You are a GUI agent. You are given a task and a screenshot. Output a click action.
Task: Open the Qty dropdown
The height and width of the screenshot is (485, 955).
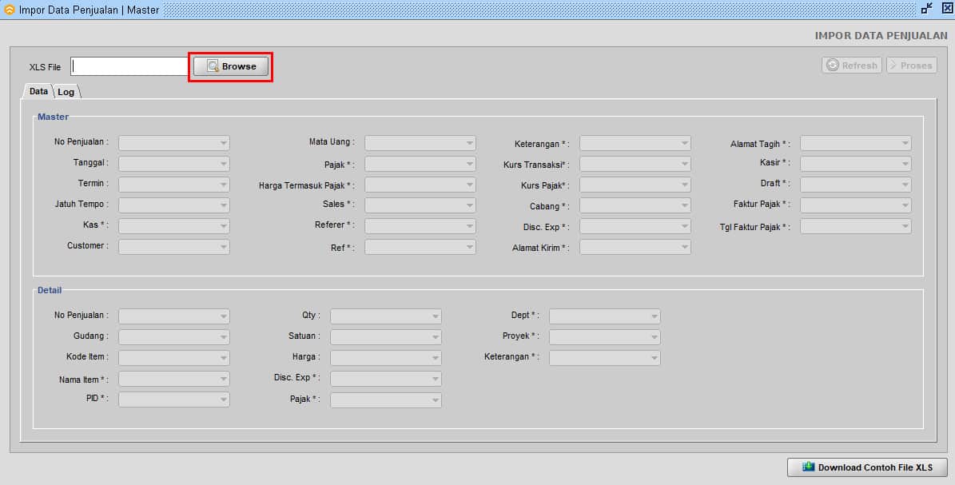pos(385,316)
